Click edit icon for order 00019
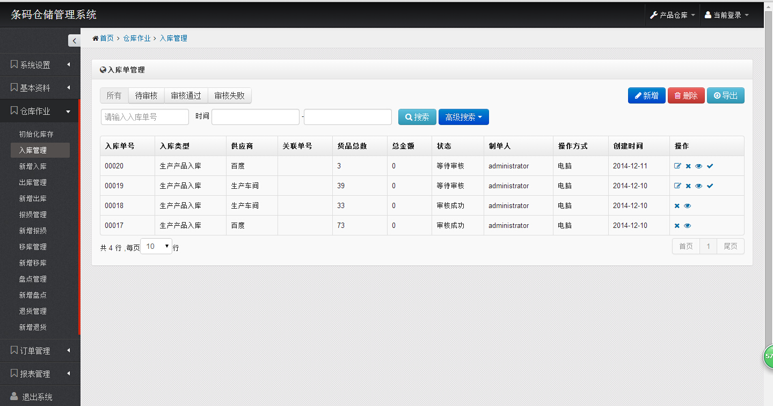The height and width of the screenshot is (406, 773). tap(677, 186)
